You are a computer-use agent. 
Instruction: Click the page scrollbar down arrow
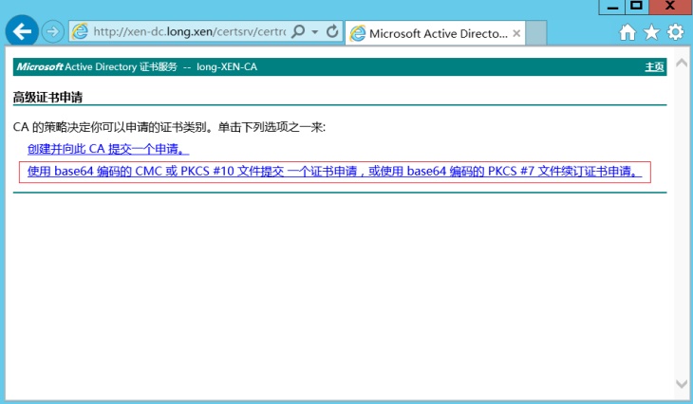click(x=681, y=384)
